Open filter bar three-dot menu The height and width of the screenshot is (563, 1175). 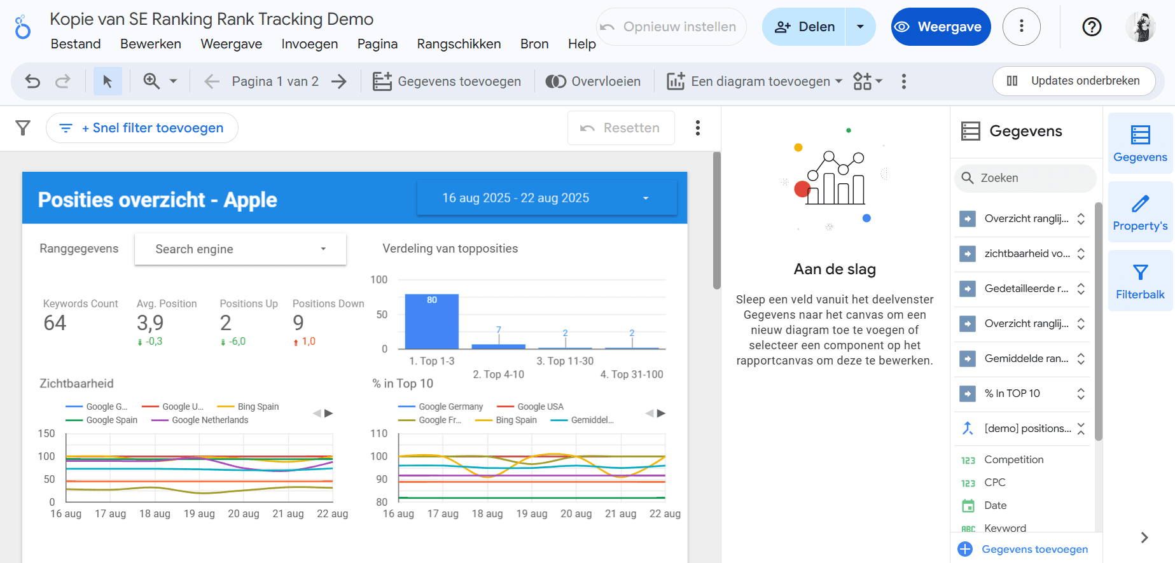coord(698,128)
